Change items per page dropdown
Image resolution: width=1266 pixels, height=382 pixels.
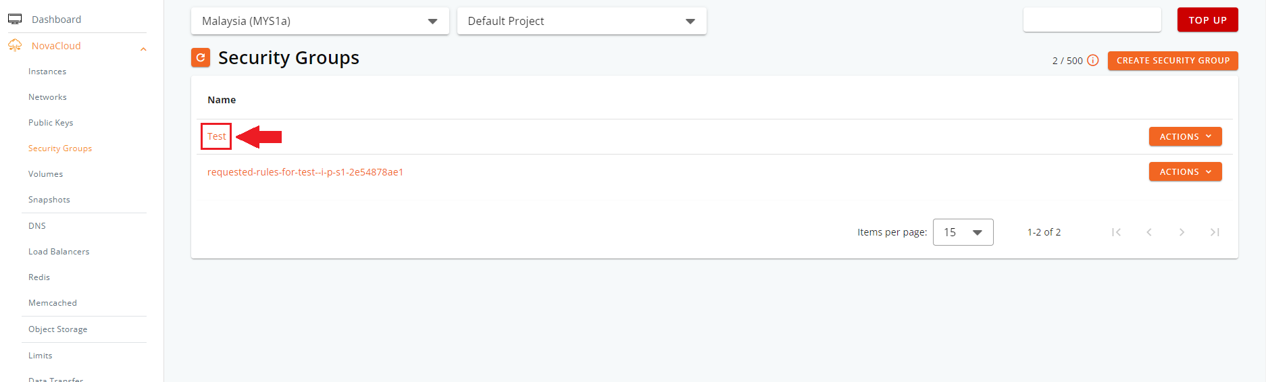click(x=963, y=232)
